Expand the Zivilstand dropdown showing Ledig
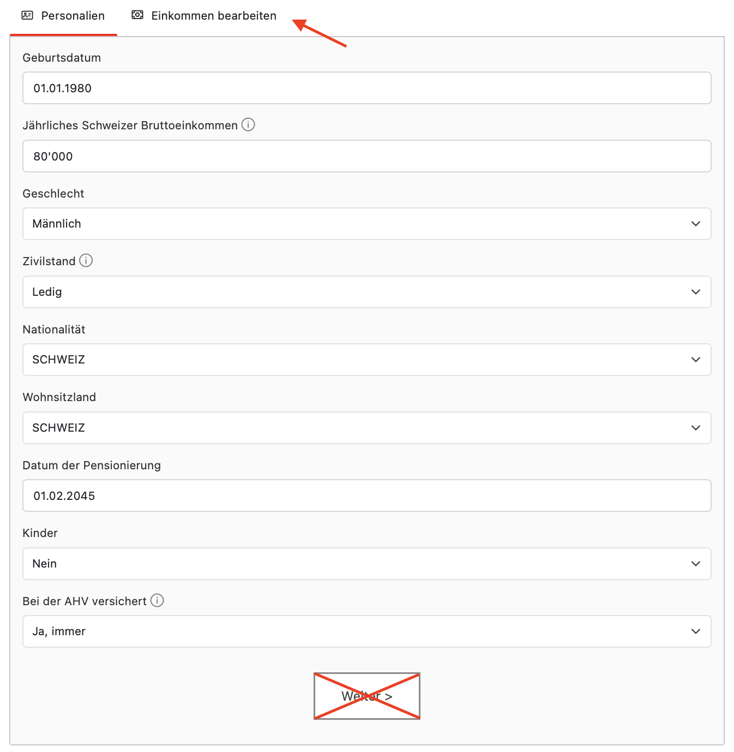The width and height of the screenshot is (734, 752). coord(366,292)
